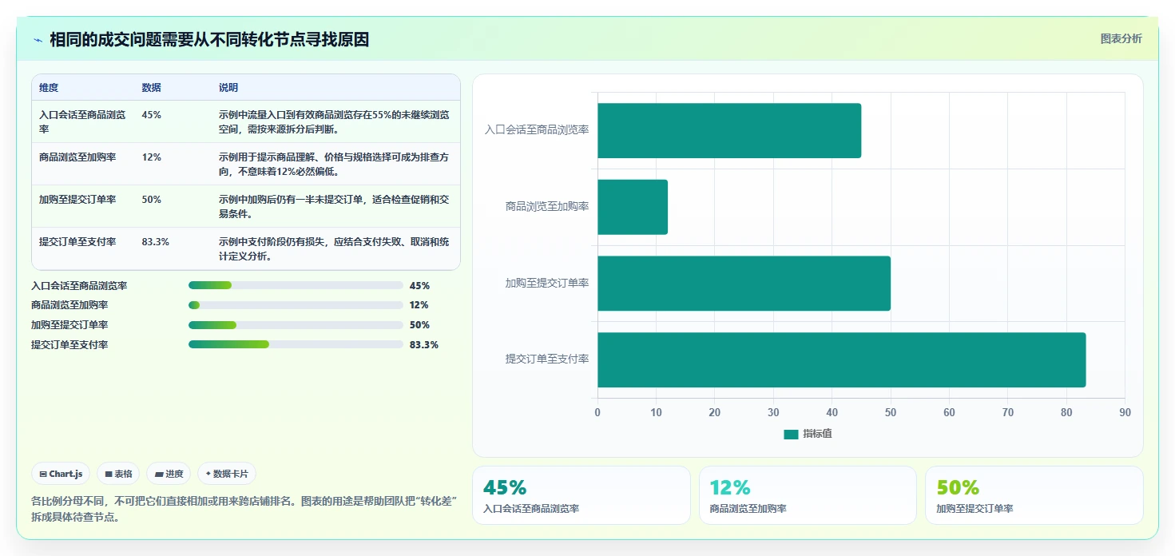Click the 12% value in the table
1175x556 pixels.
151,157
